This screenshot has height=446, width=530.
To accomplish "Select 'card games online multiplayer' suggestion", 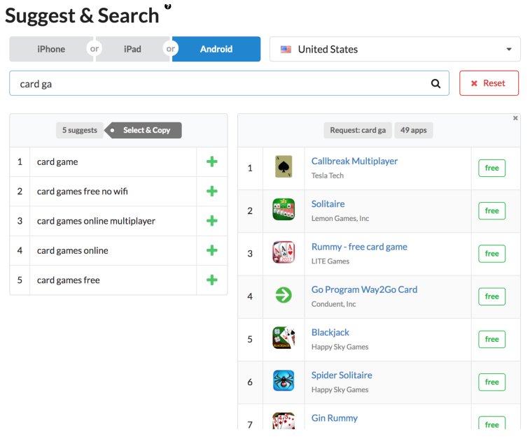I will (x=96, y=221).
